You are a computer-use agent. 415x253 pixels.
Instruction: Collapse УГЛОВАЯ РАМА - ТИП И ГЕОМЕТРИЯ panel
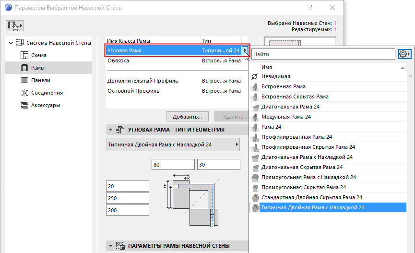111,130
